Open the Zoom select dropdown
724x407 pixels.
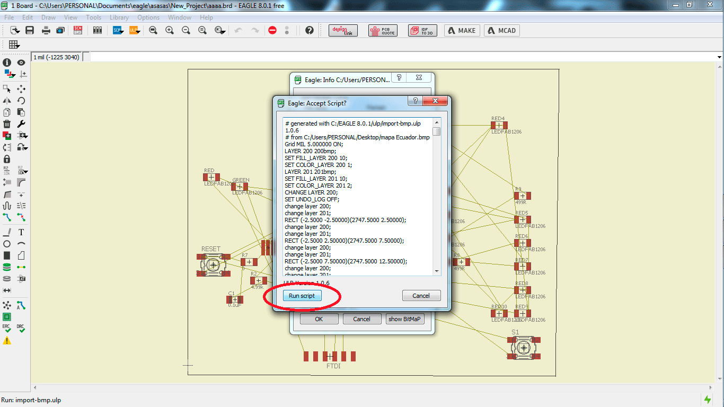[220, 30]
